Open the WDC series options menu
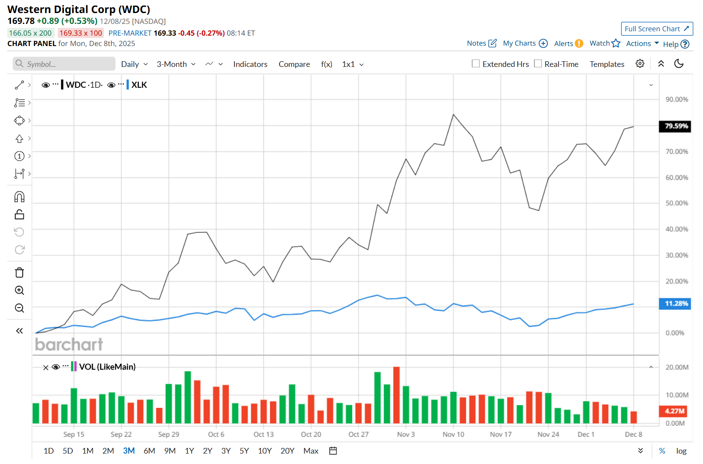Screen dimensions: 703x464 [x=55, y=84]
